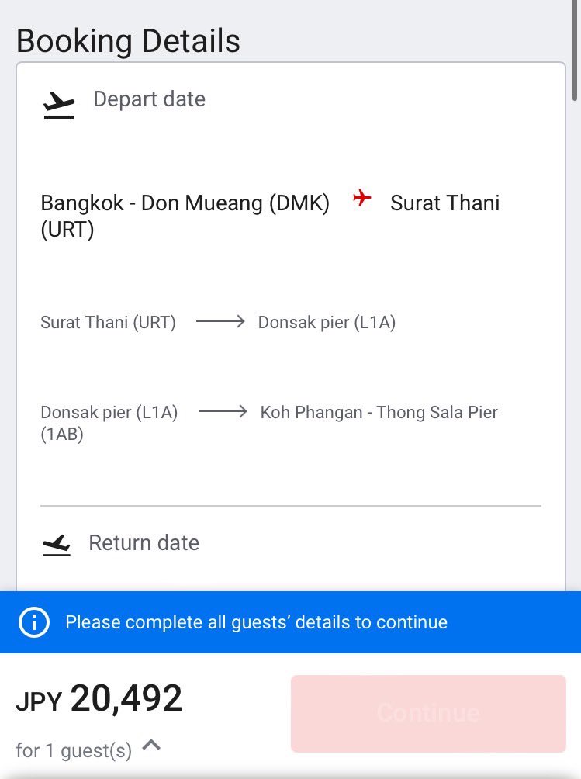Click the 'complete all guests' details' message
Viewport: 581px width, 779px height.
click(x=256, y=622)
